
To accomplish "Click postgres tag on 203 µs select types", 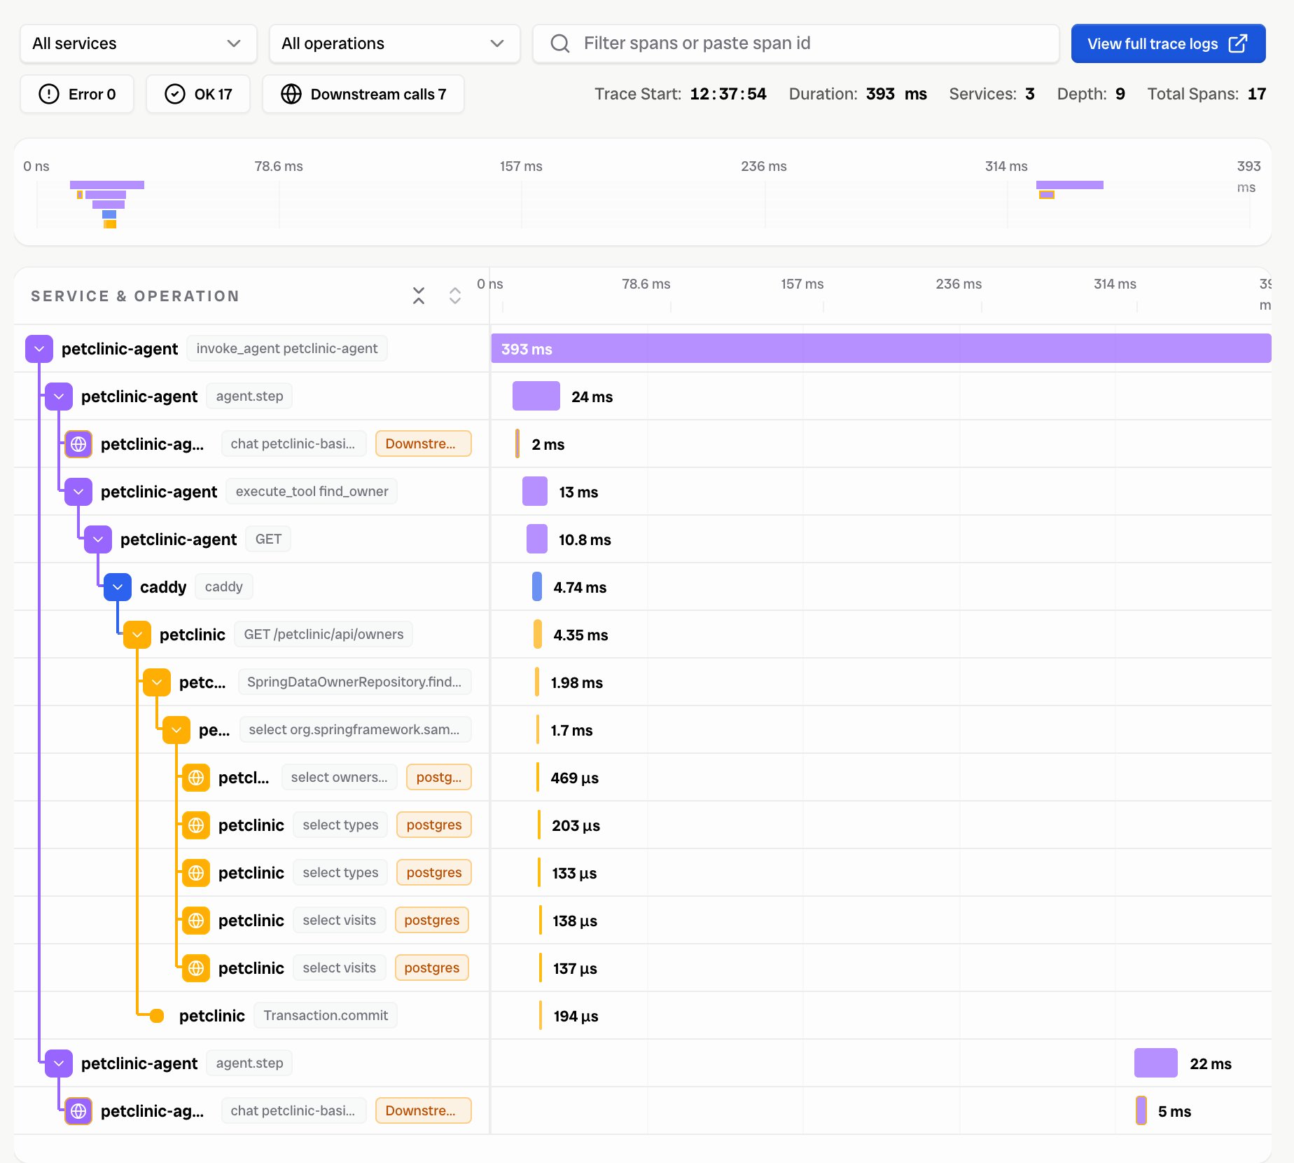I will pyautogui.click(x=434, y=825).
